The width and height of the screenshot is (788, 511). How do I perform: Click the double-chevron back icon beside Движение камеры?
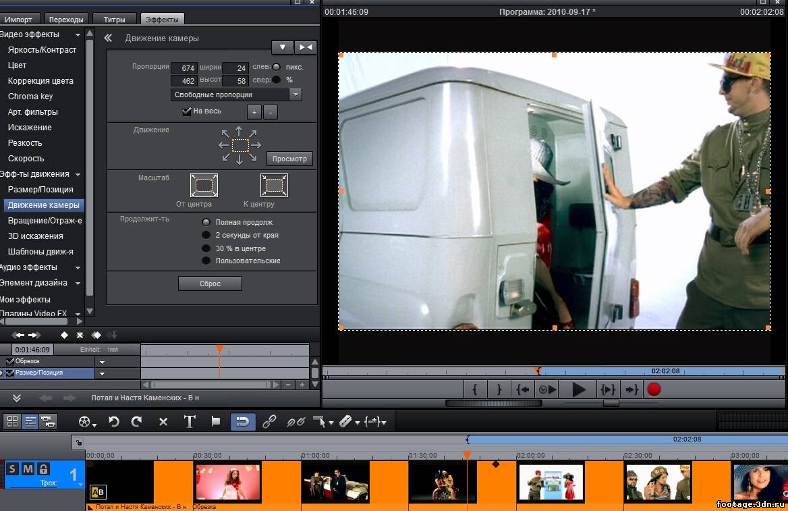[108, 38]
